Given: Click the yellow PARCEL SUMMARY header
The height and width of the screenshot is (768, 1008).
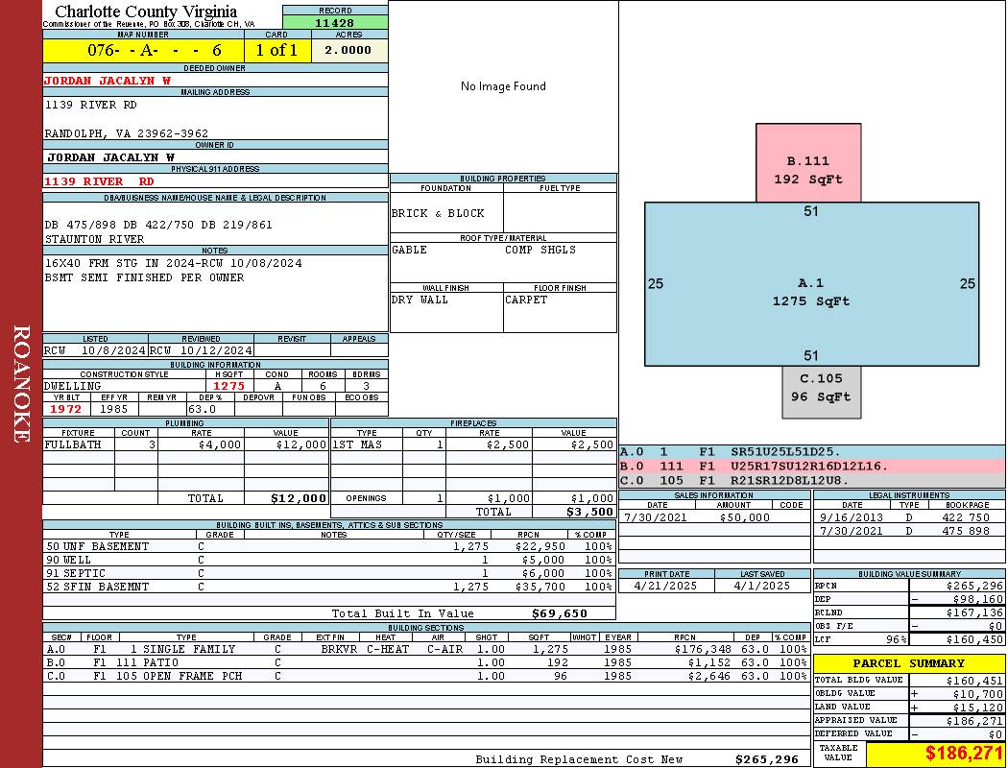Looking at the screenshot, I should tap(908, 663).
